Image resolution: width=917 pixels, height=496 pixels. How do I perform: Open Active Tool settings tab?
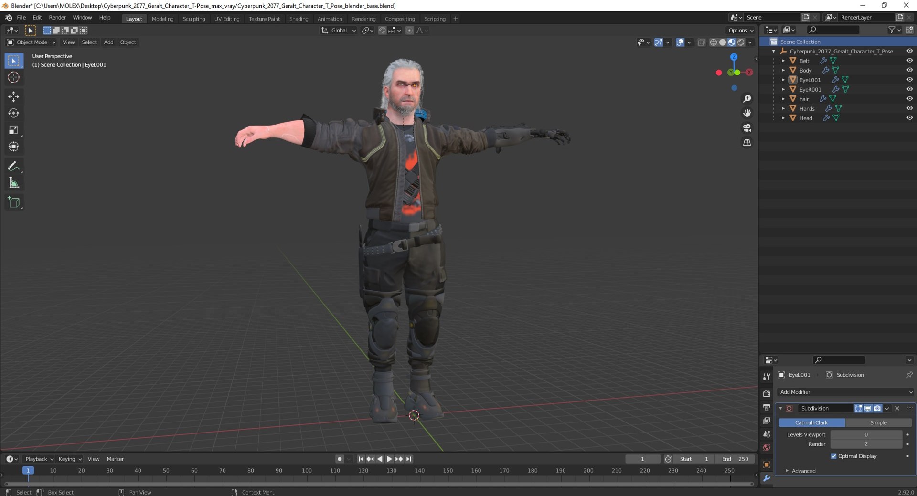point(767,377)
